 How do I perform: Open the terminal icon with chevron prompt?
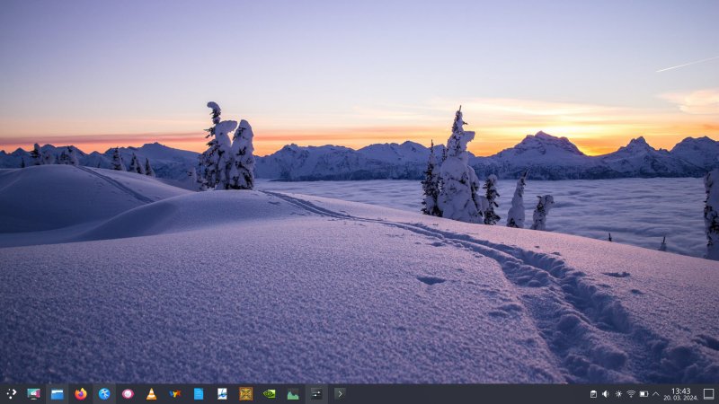[339, 393]
